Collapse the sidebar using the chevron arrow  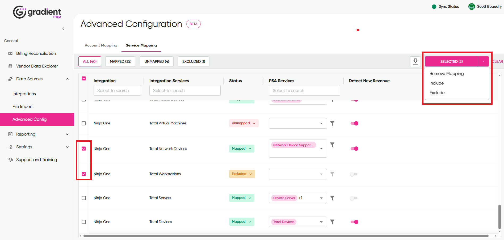click(63, 29)
